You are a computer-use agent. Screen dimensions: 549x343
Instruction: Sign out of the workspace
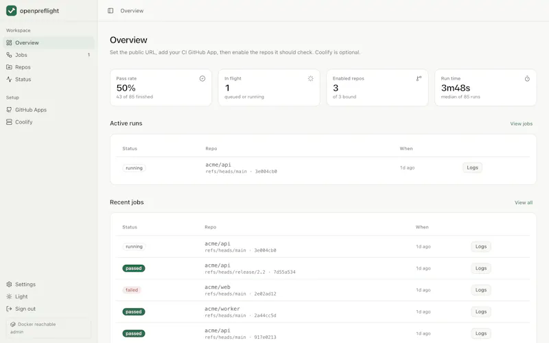(49, 309)
